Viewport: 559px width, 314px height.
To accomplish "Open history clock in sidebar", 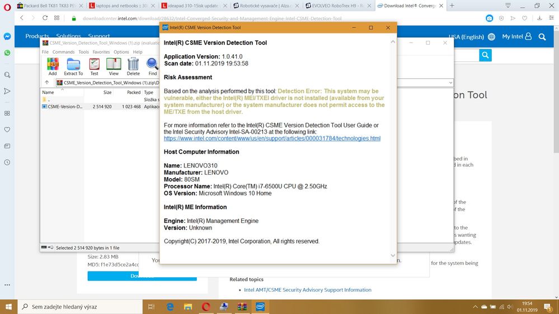I will [7, 163].
